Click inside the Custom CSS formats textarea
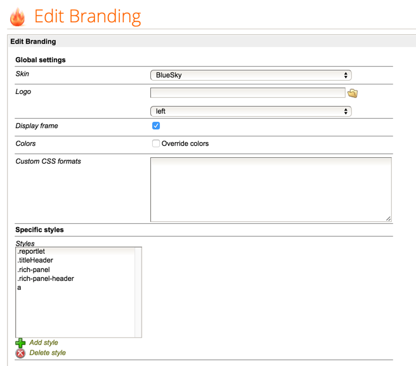416x366 pixels. pyautogui.click(x=270, y=189)
